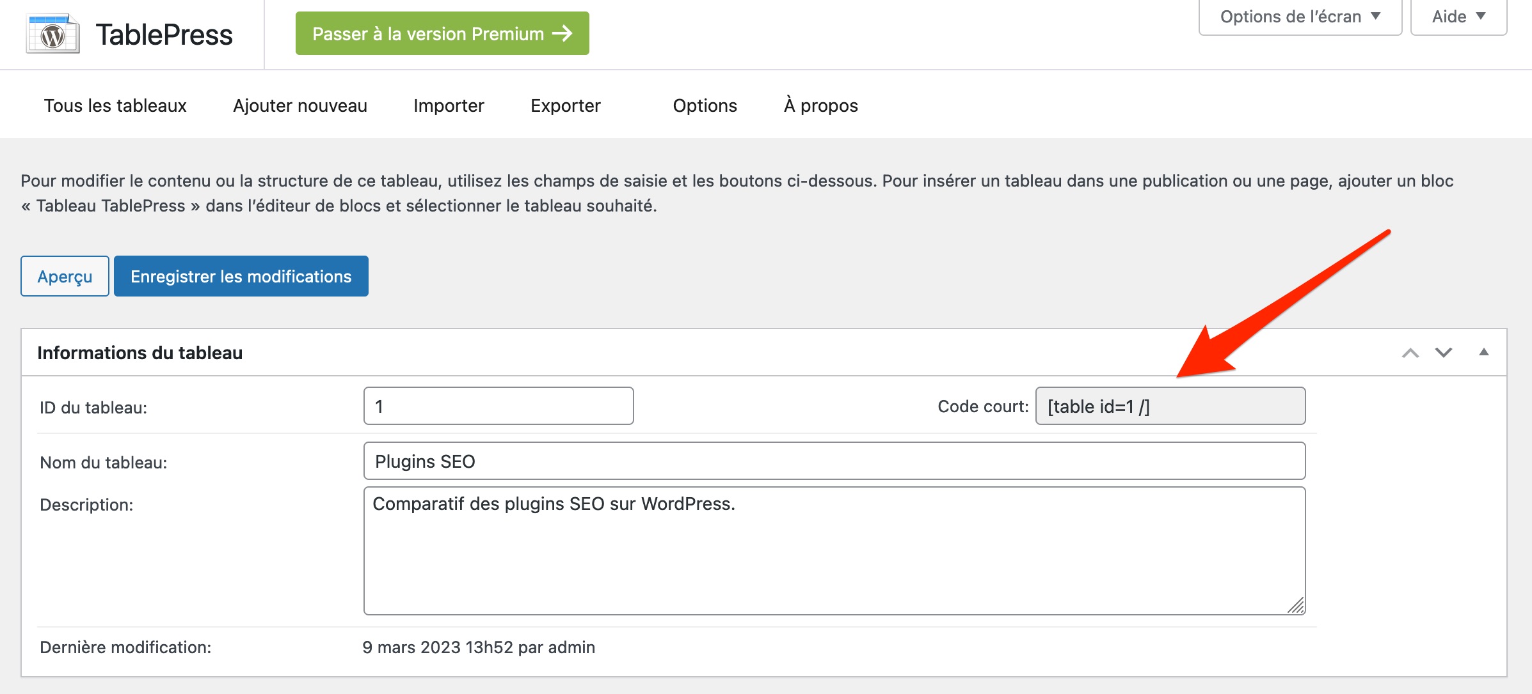Click the Description textarea resize handle
1532x694 pixels.
click(x=1297, y=606)
